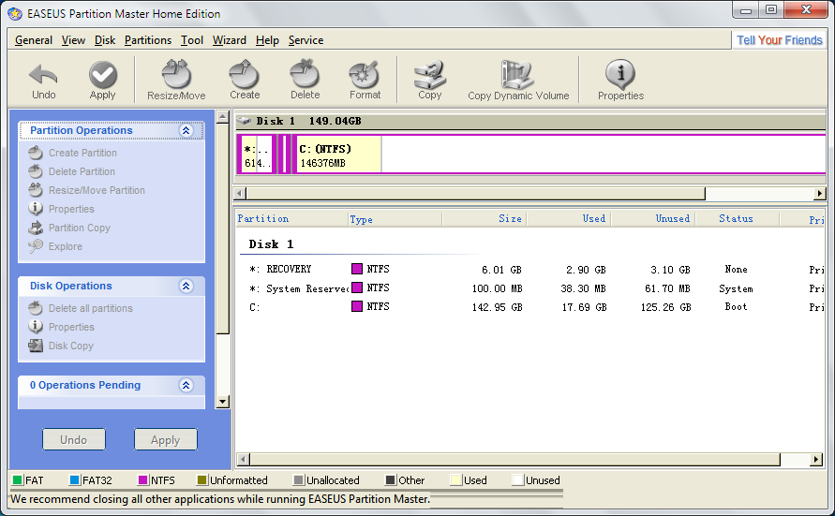This screenshot has height=516, width=835.
Task: Open the Service menu
Action: pos(306,40)
